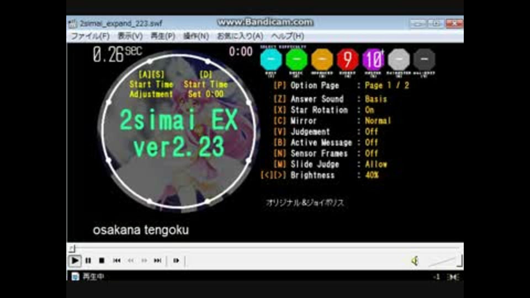Click the document icon beside 再生中 status
The height and width of the screenshot is (298, 530).
[75, 276]
